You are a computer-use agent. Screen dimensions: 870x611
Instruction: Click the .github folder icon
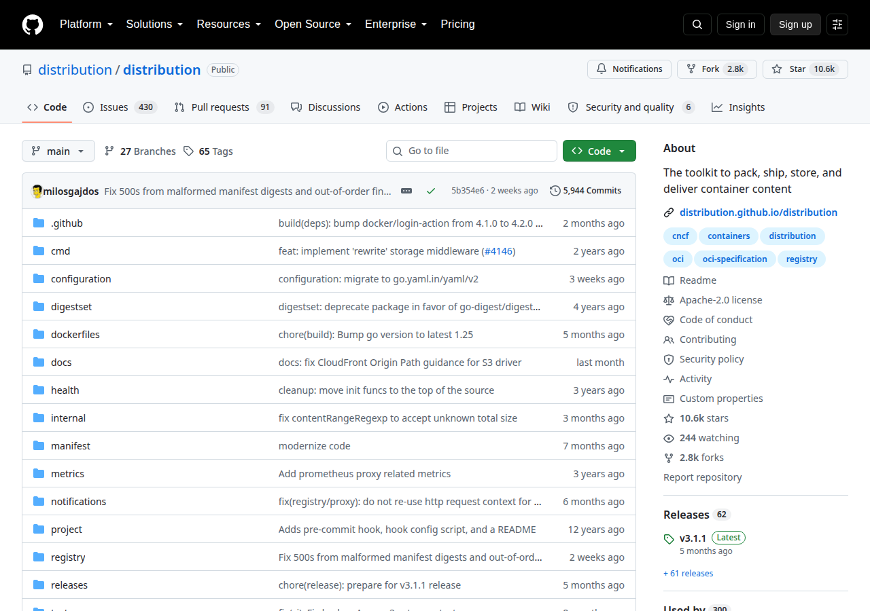pyautogui.click(x=39, y=223)
